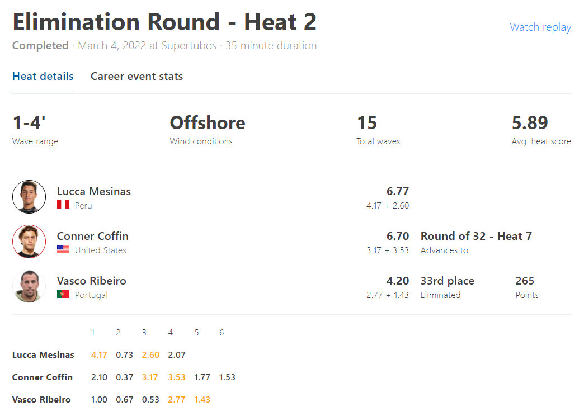The height and width of the screenshot is (416, 584).
Task: Open Conner Coffin profile photo
Action: [x=29, y=242]
